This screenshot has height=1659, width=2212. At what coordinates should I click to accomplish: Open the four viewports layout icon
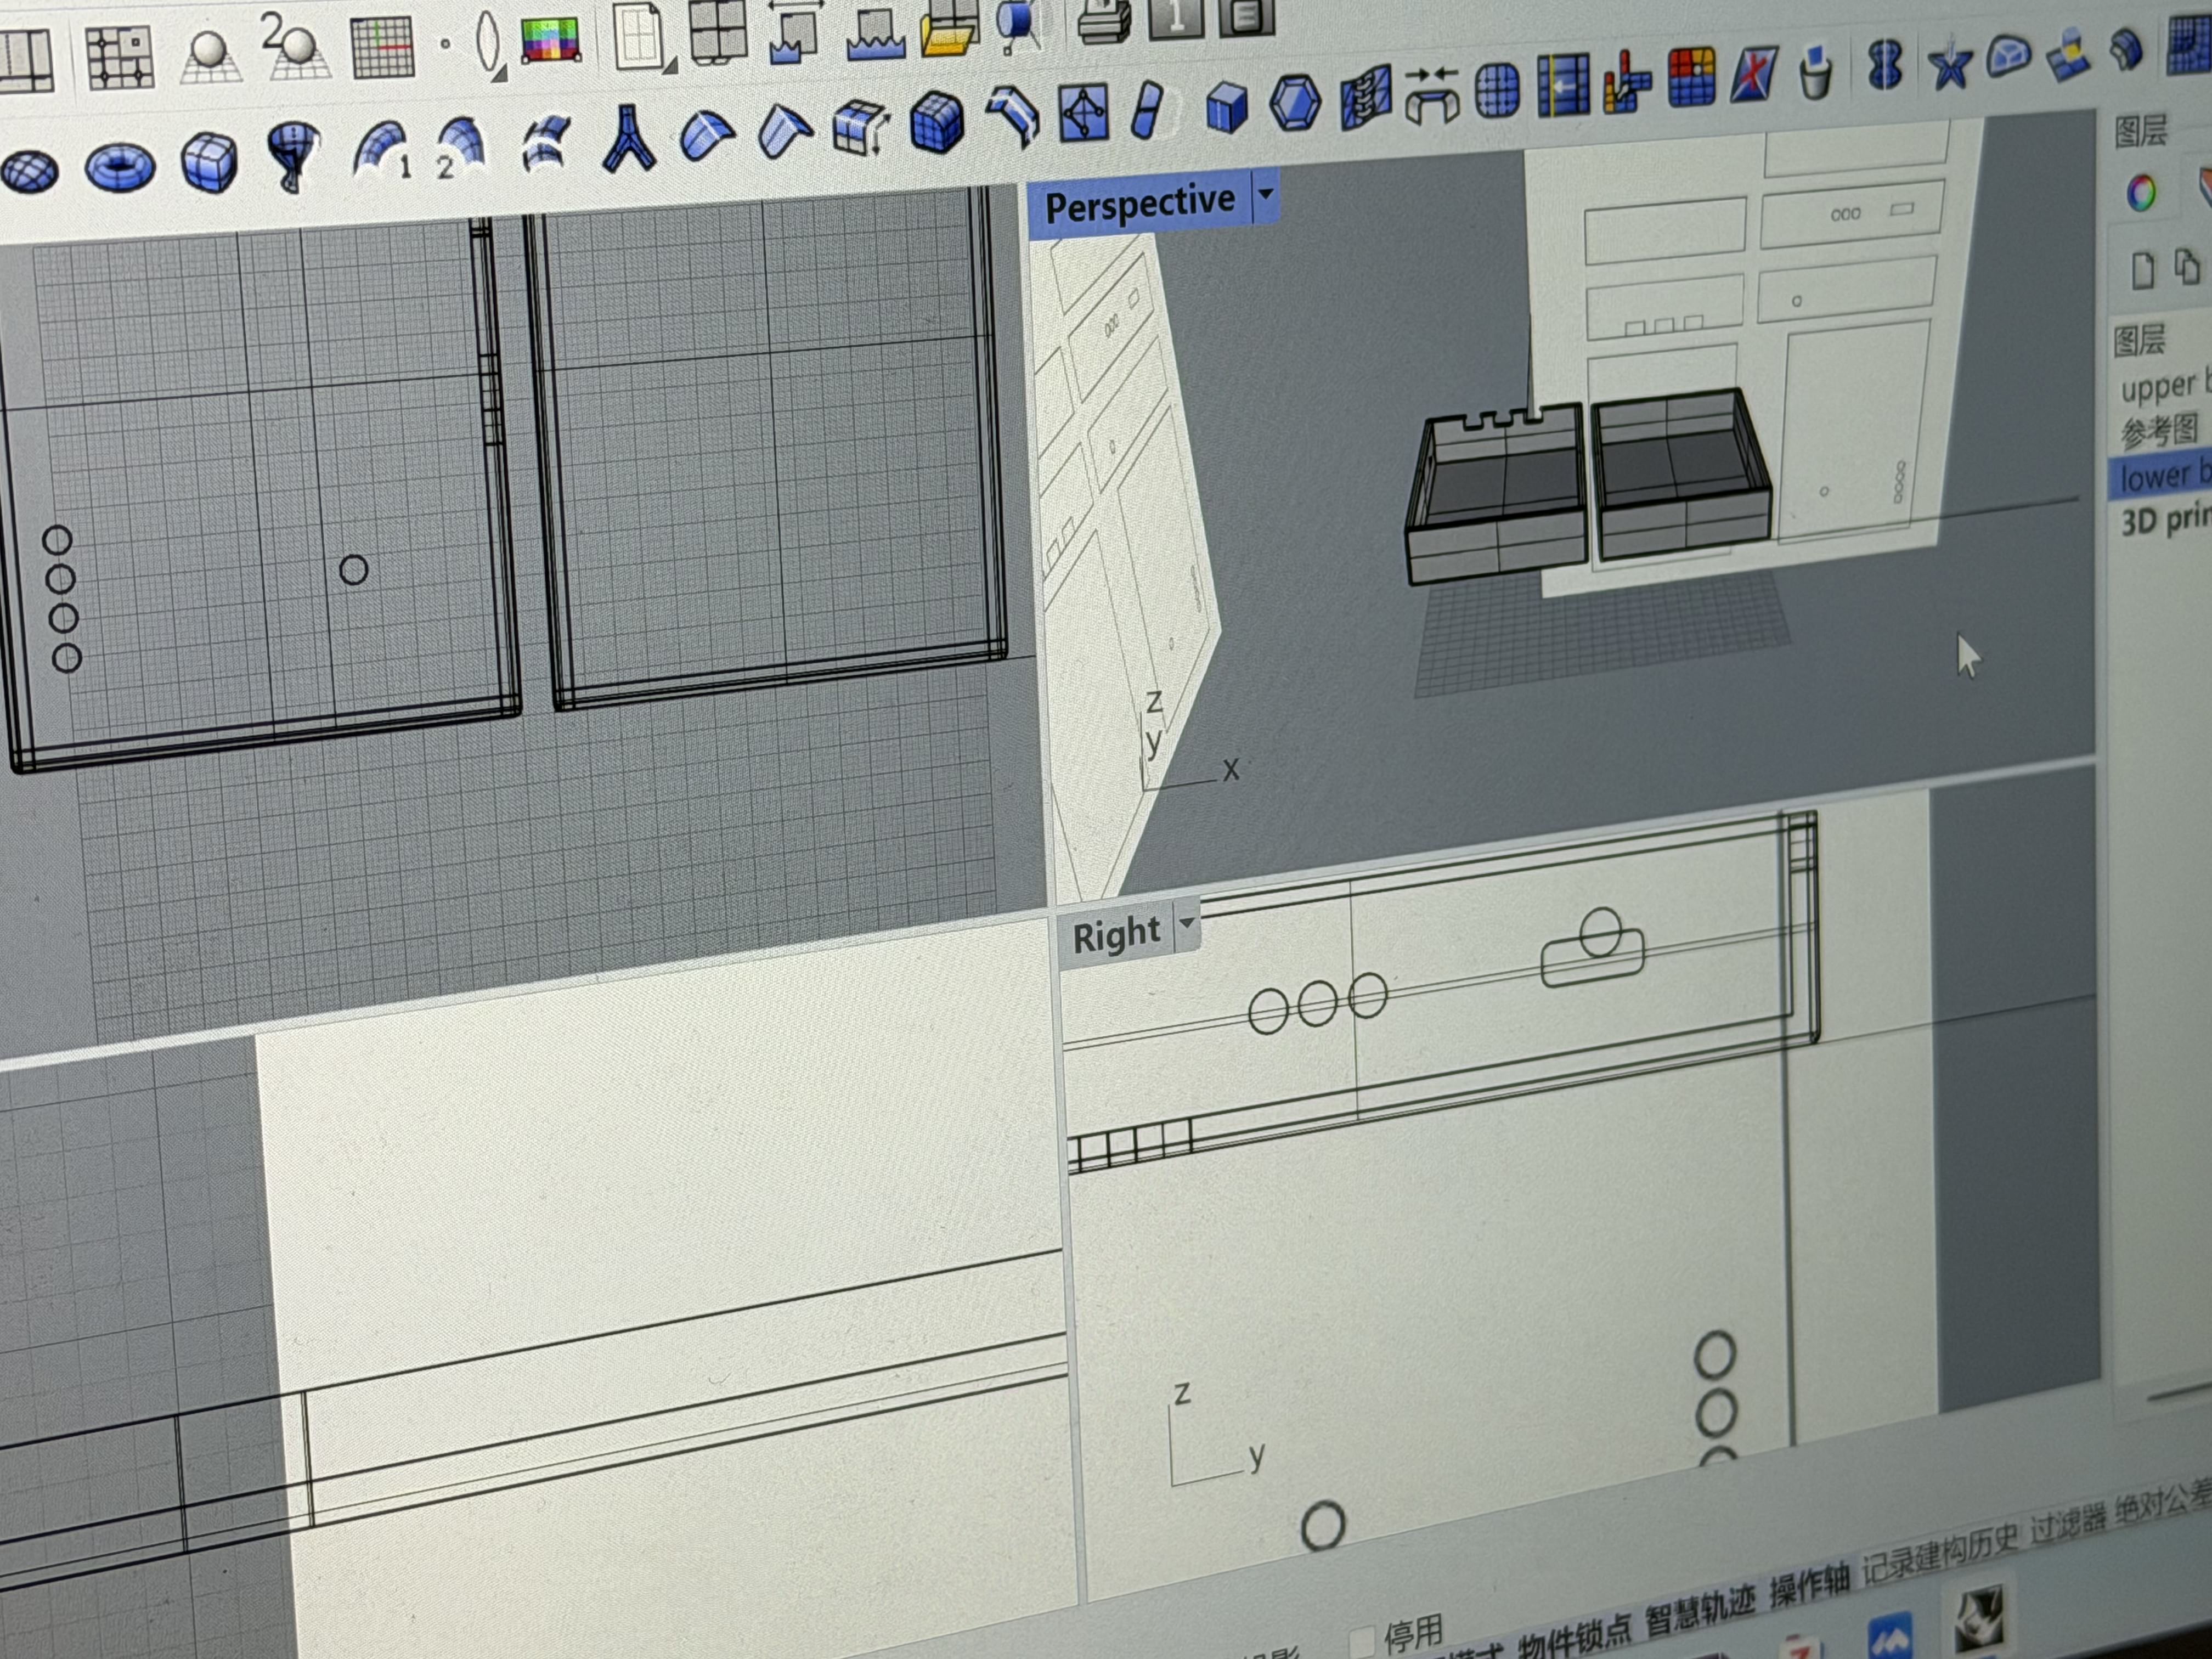718,30
